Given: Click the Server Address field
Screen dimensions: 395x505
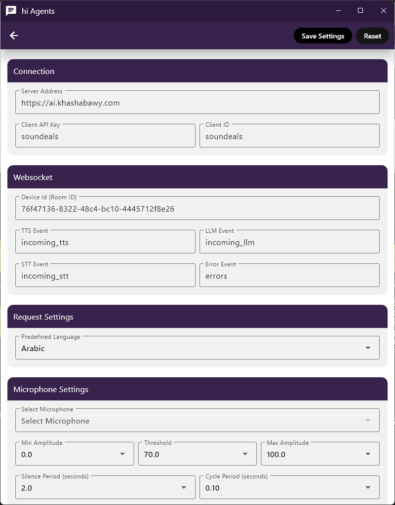Looking at the screenshot, I should coord(197,103).
